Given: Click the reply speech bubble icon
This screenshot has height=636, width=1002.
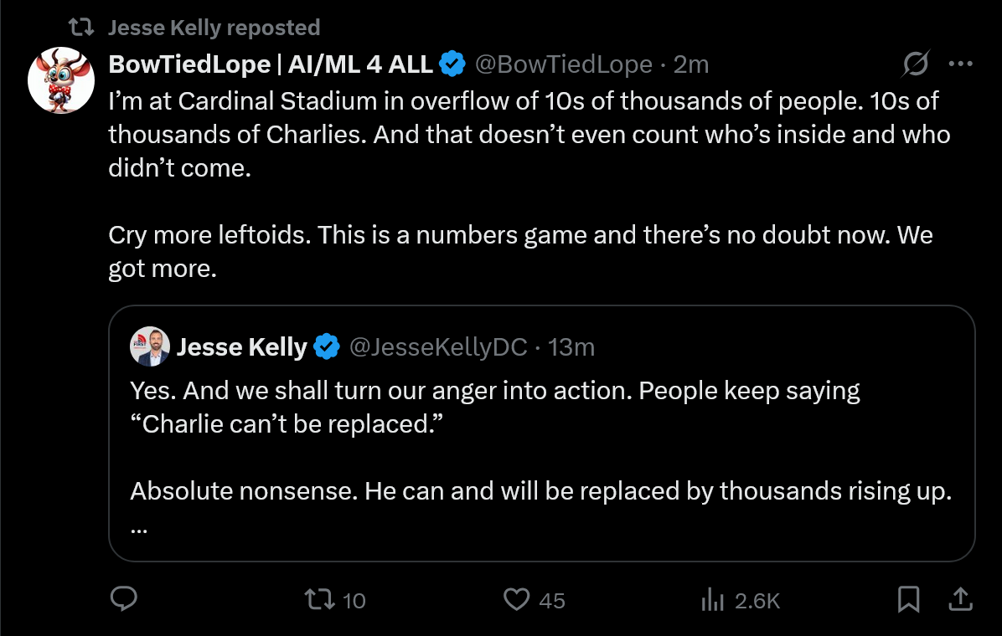Looking at the screenshot, I should (123, 599).
